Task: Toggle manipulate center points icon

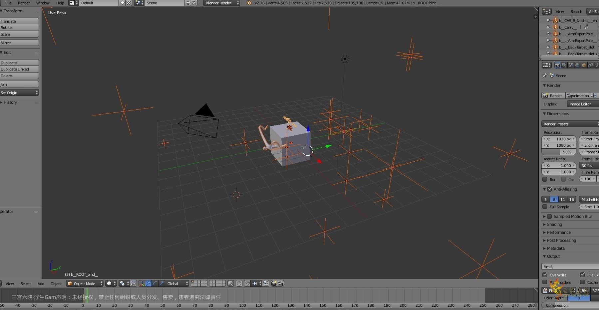Action: pos(133,283)
